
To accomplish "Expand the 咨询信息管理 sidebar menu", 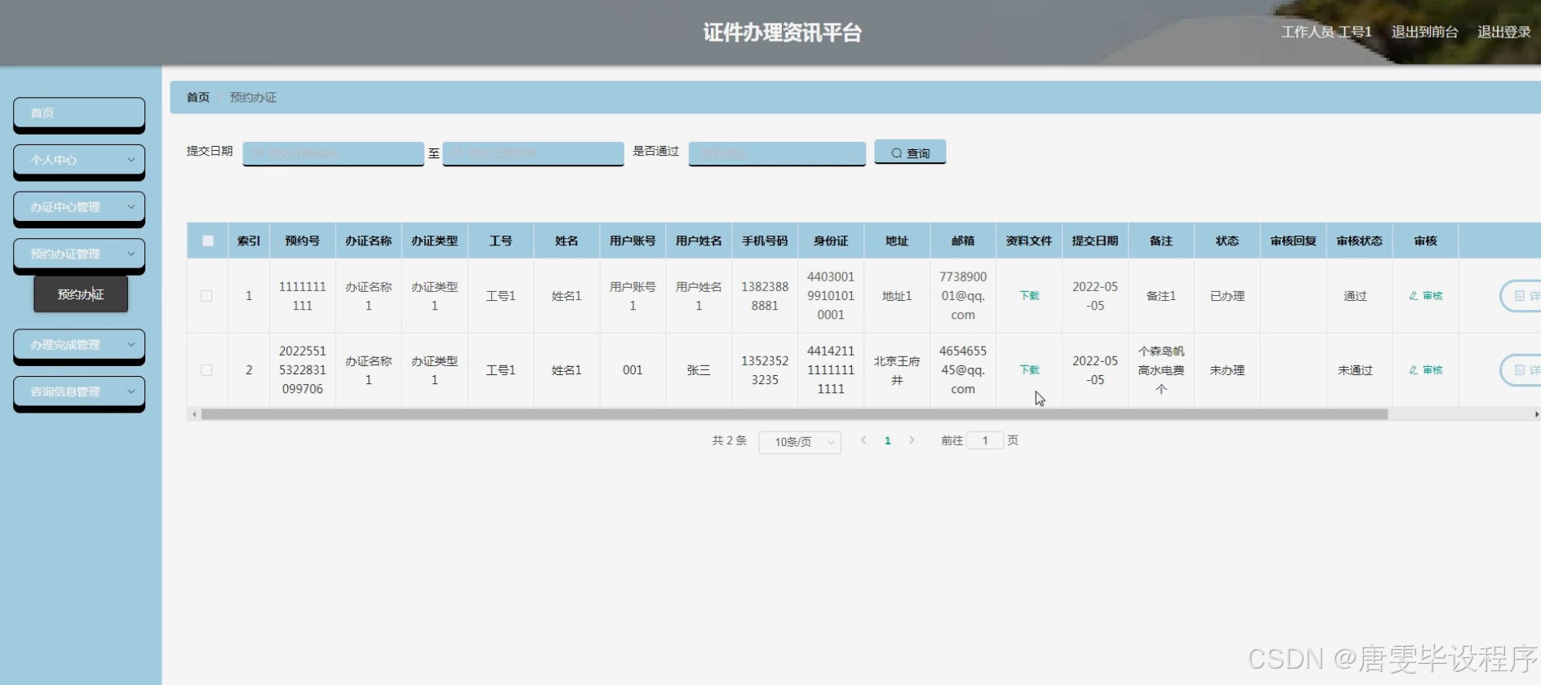I will click(x=79, y=392).
